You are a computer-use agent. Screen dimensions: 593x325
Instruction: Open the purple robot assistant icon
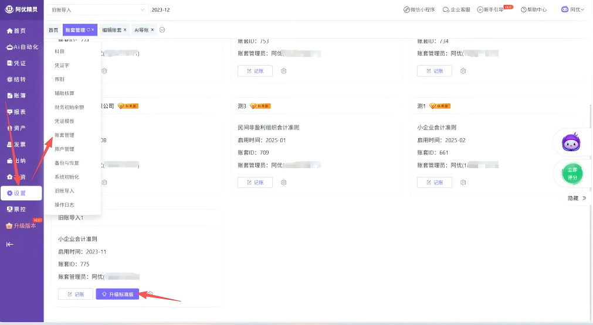pos(571,142)
